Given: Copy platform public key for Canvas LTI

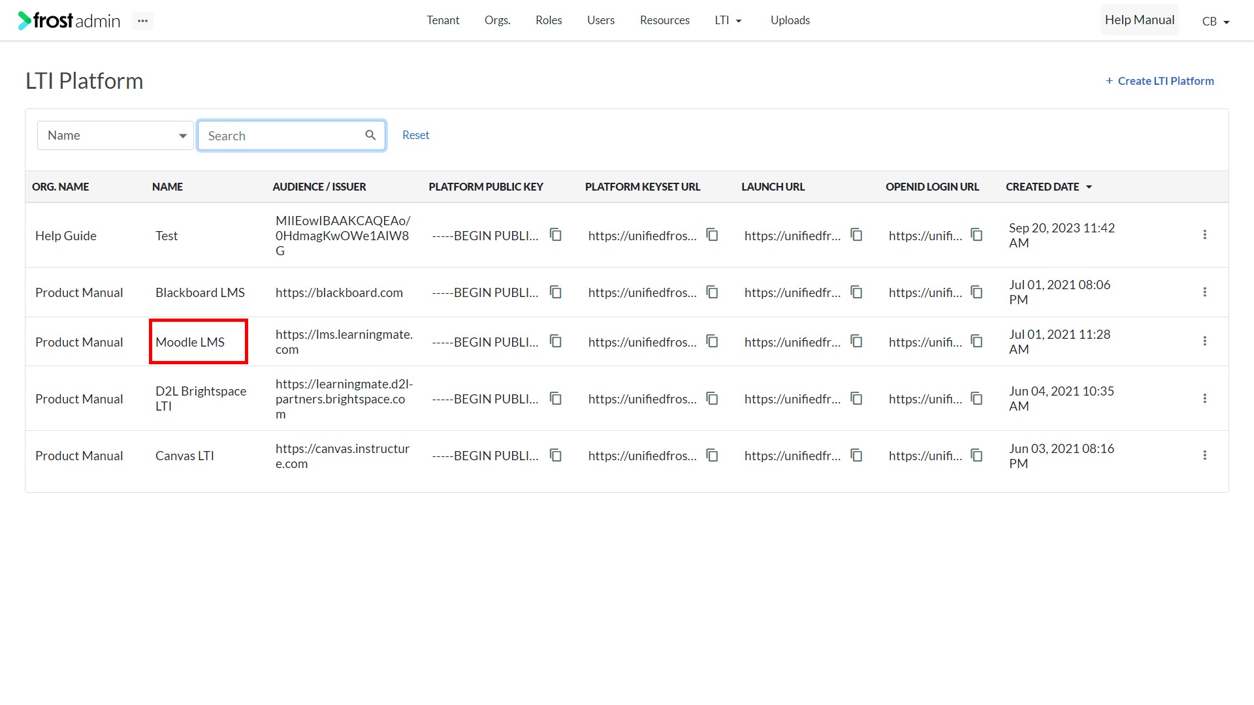Looking at the screenshot, I should click(556, 455).
